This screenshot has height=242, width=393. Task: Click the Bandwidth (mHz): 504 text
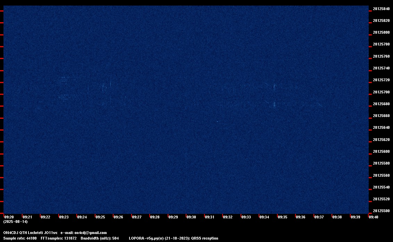(x=100, y=238)
